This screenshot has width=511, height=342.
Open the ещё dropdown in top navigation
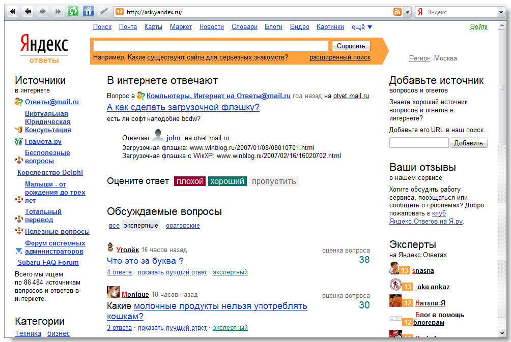point(362,27)
